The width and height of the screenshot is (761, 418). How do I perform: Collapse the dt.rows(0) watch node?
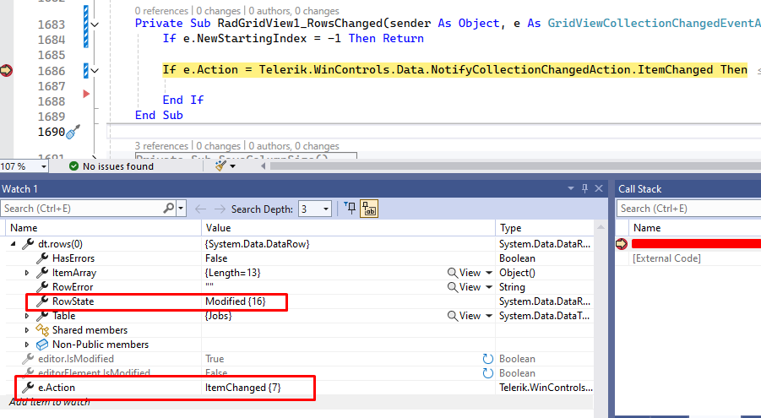pos(13,244)
